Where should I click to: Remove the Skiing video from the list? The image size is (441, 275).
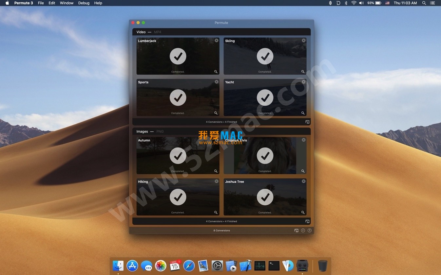coord(304,40)
